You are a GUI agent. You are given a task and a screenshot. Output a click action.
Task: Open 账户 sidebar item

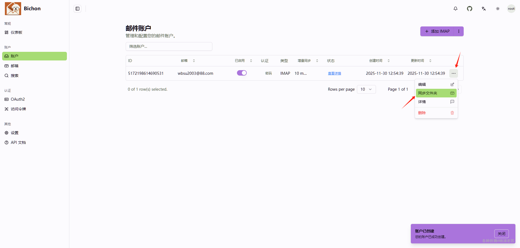pos(34,56)
